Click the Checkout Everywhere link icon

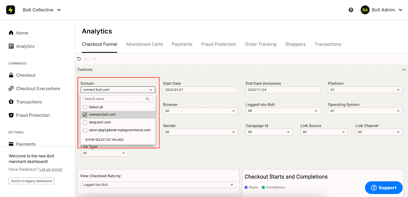(x=11, y=88)
